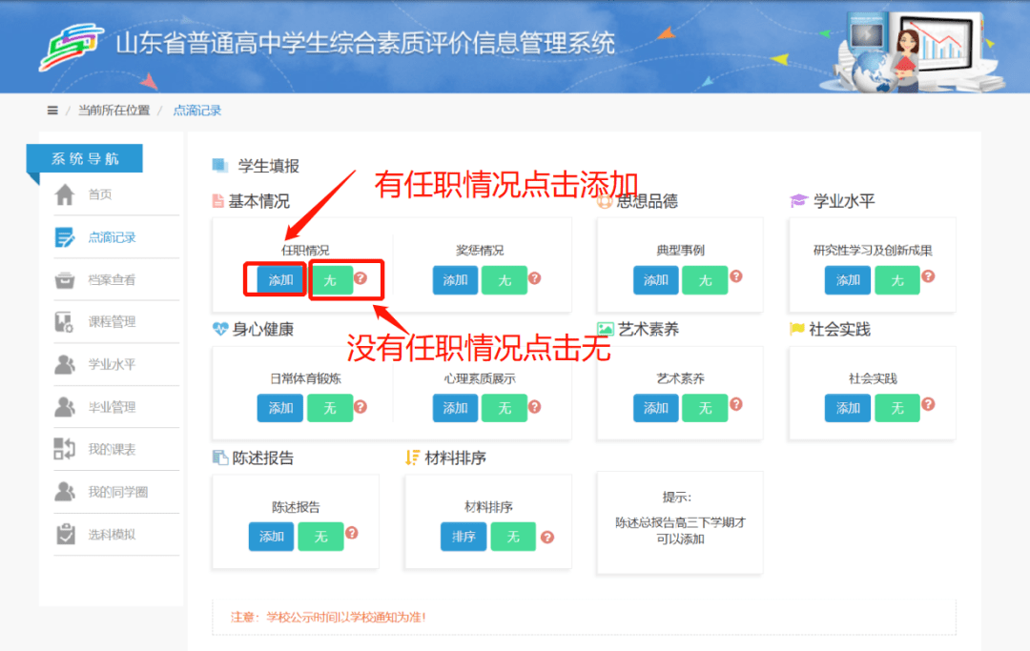The image size is (1030, 651).
Task: Mark 社会实践 as 无 with green button
Action: 897,408
